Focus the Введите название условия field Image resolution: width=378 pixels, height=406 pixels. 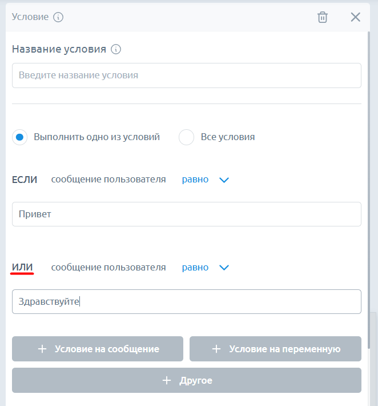tap(186, 75)
